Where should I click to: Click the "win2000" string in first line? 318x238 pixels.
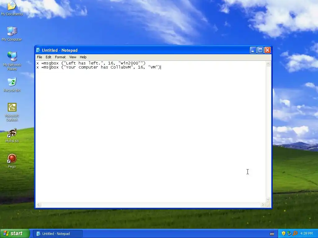click(x=129, y=63)
